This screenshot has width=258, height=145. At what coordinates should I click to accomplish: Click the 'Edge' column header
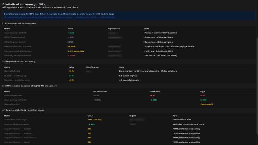pos(202,92)
